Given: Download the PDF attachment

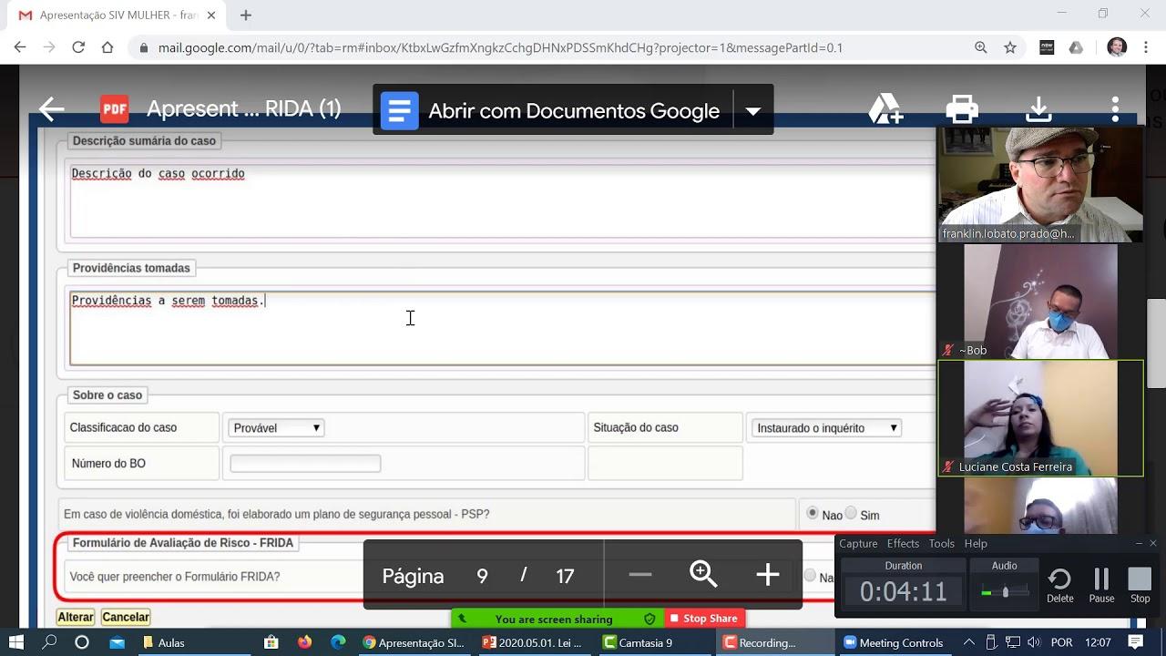Looking at the screenshot, I should point(1038,110).
